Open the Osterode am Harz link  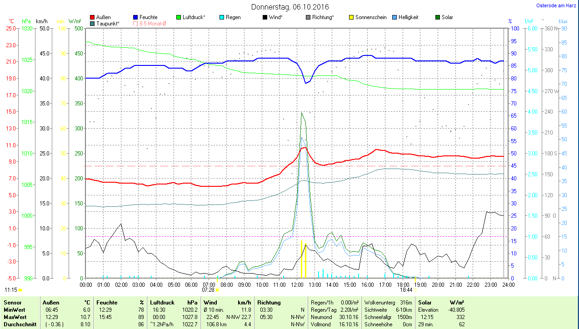pos(557,5)
